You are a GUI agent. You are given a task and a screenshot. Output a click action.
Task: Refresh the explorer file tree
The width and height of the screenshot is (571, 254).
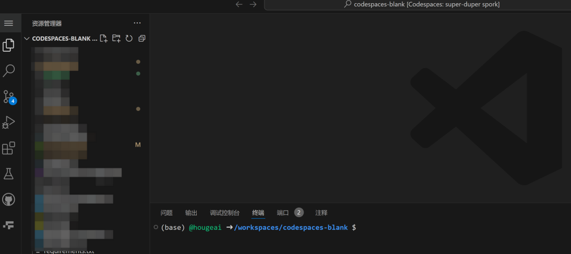tap(129, 38)
